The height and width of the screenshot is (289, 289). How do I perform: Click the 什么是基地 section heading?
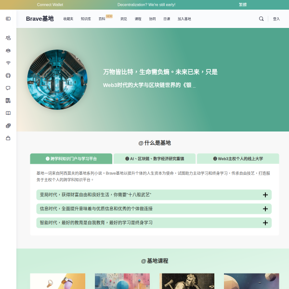pos(155,143)
